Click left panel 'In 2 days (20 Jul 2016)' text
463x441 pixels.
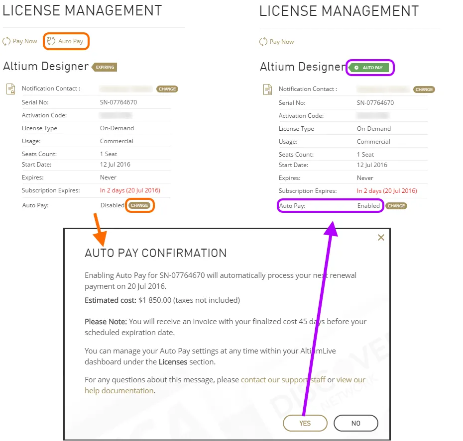pyautogui.click(x=130, y=190)
